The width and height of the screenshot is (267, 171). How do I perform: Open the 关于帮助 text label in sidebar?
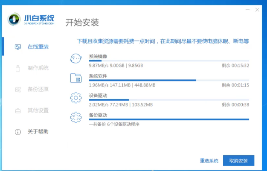38,132
